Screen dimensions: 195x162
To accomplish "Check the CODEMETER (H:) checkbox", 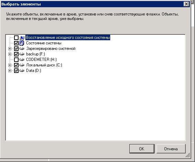I will click(16, 60).
